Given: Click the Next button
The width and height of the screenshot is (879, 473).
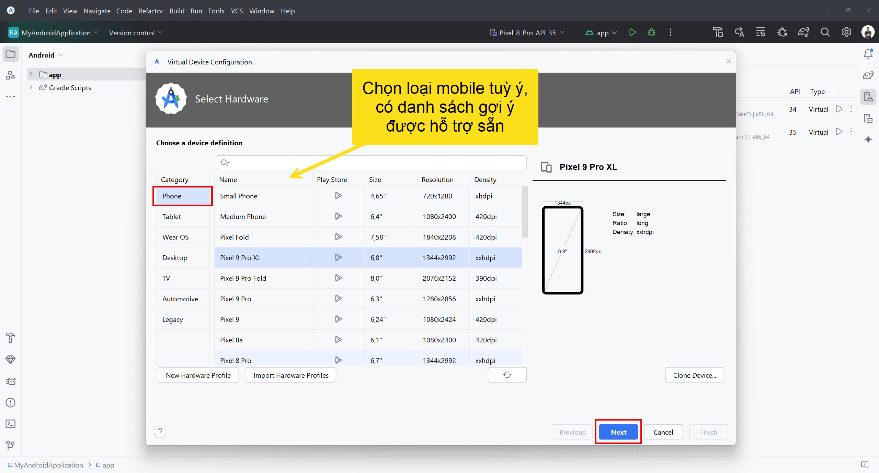Looking at the screenshot, I should [x=618, y=432].
